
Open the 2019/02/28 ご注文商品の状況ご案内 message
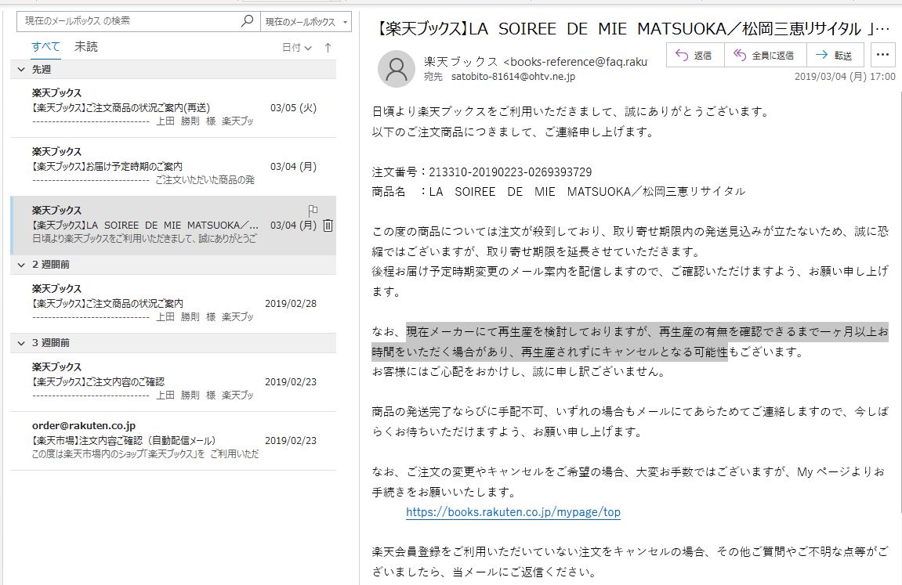point(173,303)
